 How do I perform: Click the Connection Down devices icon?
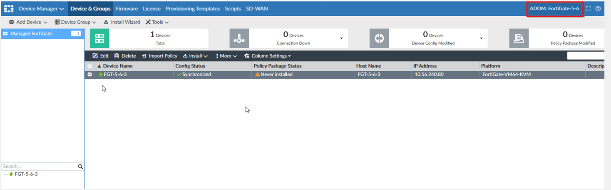(x=239, y=38)
